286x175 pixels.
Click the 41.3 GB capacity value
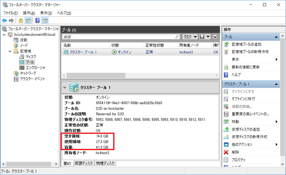(x=102, y=147)
